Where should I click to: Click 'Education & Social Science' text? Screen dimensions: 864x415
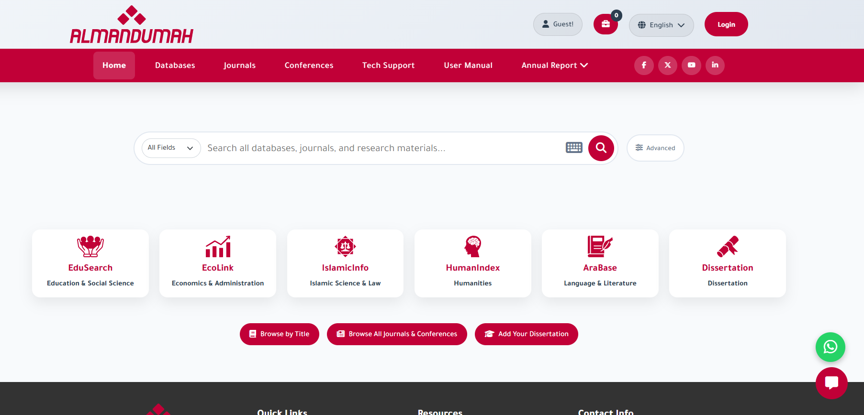[90, 283]
